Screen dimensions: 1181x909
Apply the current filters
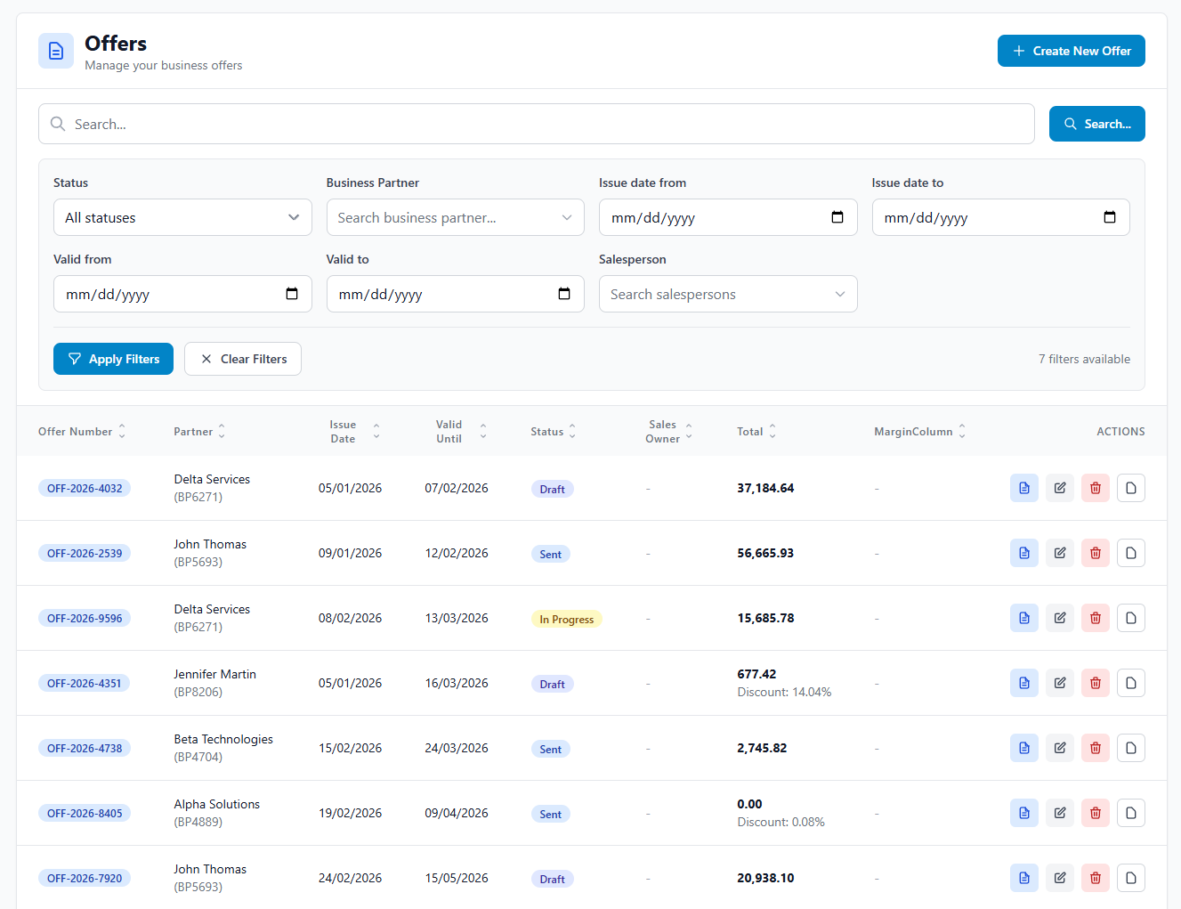(x=113, y=358)
